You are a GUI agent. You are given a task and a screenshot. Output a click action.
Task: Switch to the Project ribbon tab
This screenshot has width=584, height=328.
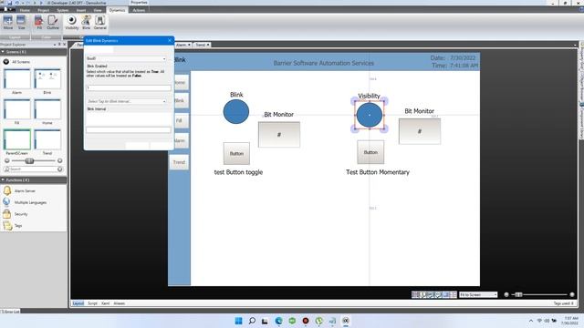pyautogui.click(x=43, y=10)
